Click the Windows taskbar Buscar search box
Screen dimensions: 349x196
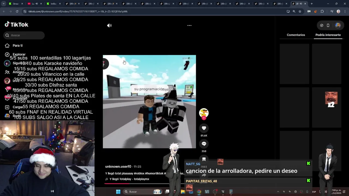coord(143,192)
